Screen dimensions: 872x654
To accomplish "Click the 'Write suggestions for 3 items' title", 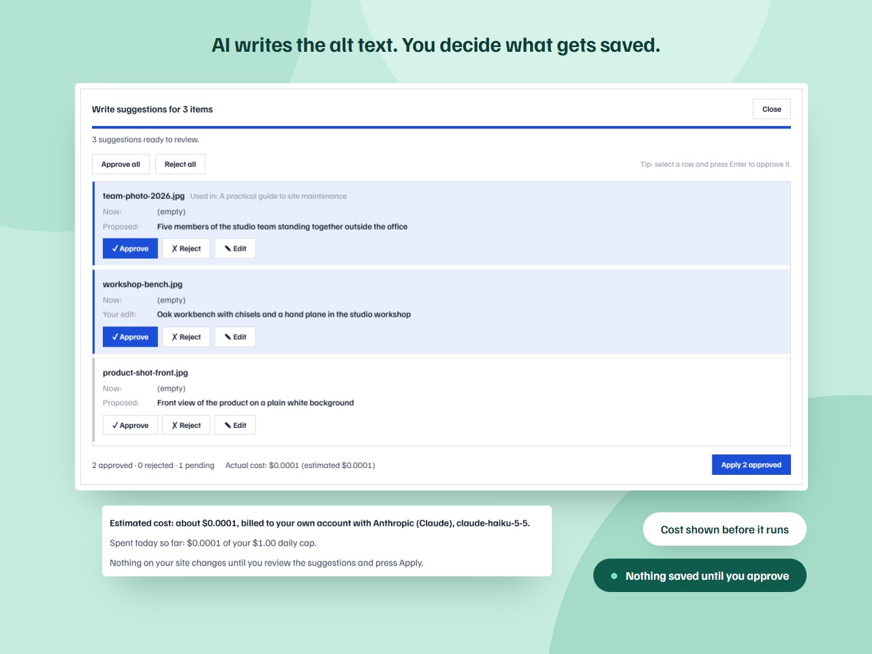I will [153, 109].
